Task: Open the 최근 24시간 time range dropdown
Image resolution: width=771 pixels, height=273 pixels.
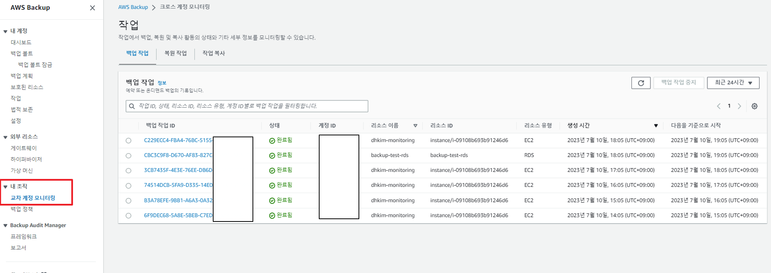Action: point(733,83)
